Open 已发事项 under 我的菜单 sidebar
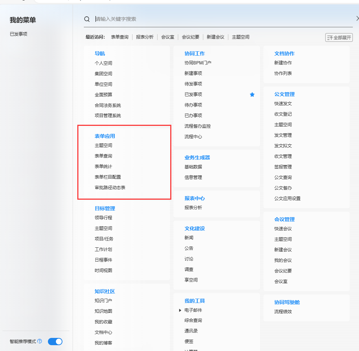This screenshot has height=351, width=359. 19,34
